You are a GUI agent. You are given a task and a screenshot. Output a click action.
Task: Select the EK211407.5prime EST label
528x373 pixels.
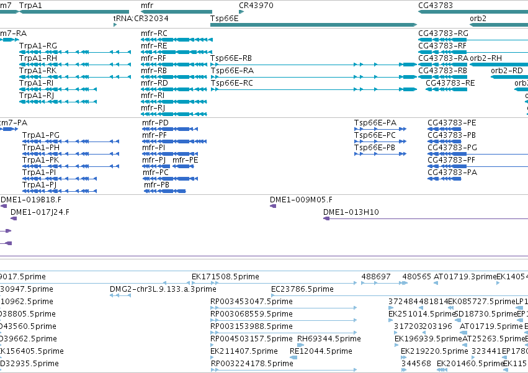point(244,351)
